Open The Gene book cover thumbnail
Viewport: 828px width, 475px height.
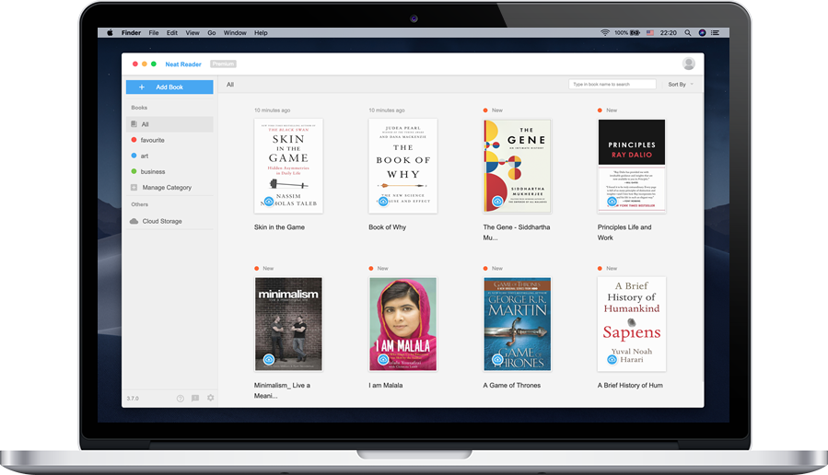[517, 166]
